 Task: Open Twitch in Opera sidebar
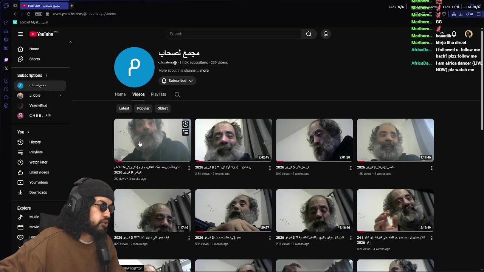[6, 60]
